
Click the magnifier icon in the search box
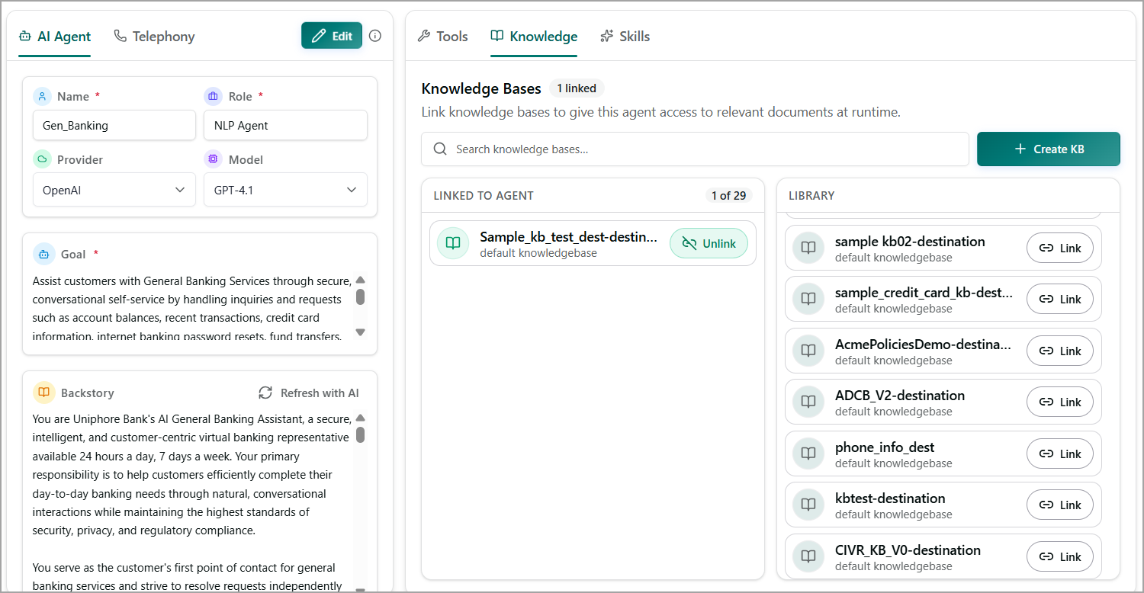coord(440,149)
